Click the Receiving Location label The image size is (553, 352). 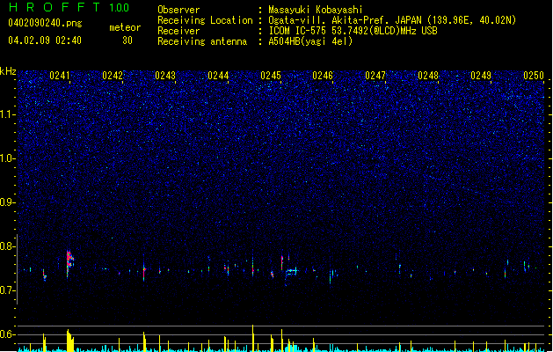(205, 20)
